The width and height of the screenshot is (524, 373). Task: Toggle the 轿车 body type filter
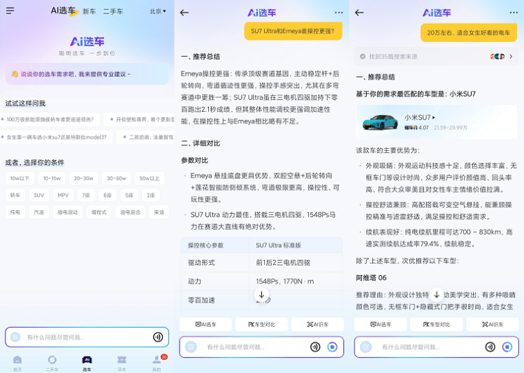15,195
